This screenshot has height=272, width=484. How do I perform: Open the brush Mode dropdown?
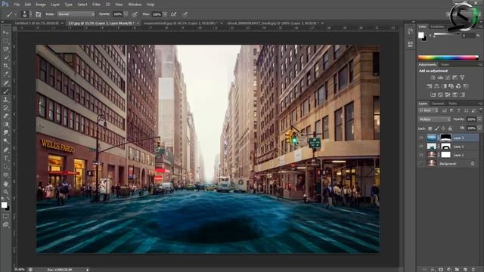(x=76, y=14)
